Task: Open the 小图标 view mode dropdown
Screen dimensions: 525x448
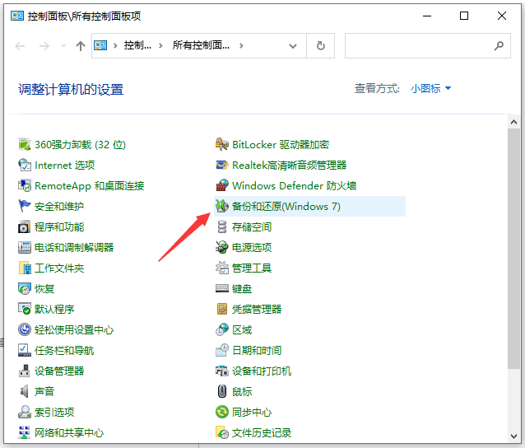Action: [431, 88]
